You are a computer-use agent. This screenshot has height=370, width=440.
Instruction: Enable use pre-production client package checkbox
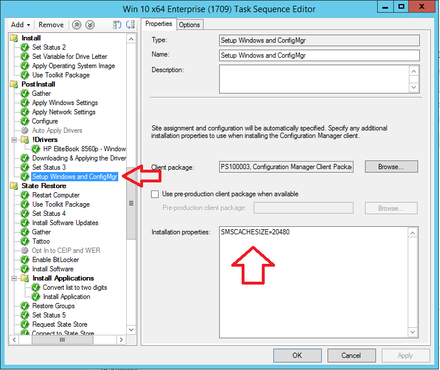tap(155, 194)
